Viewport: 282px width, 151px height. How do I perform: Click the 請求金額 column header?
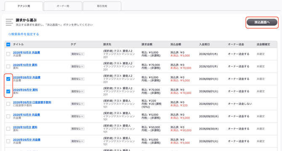point(147,44)
